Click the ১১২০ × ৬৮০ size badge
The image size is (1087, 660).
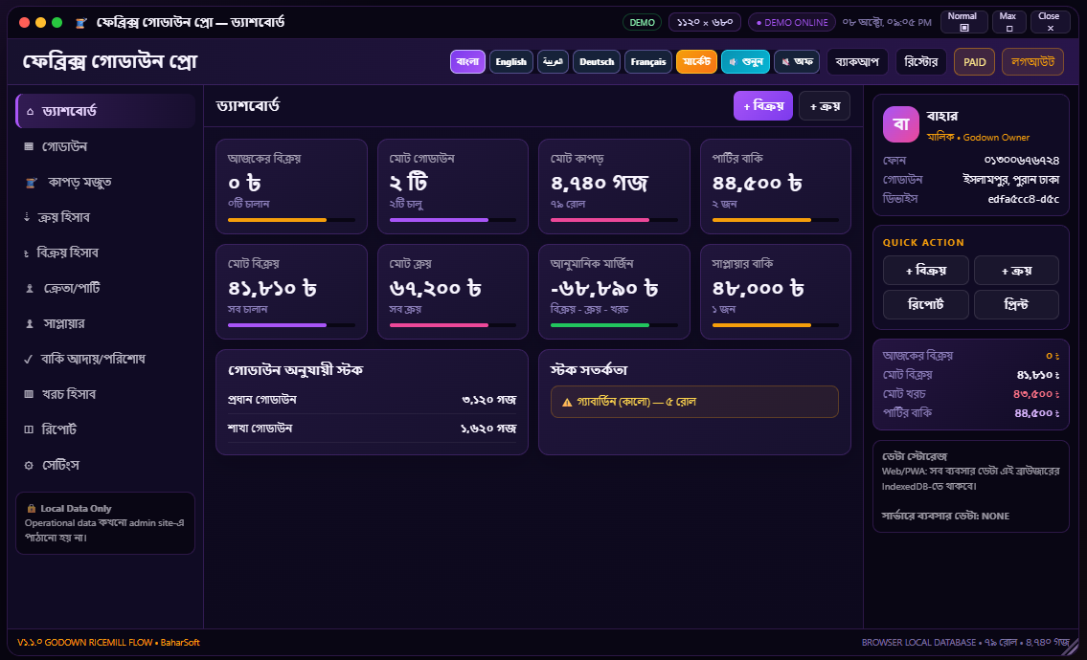pyautogui.click(x=704, y=22)
